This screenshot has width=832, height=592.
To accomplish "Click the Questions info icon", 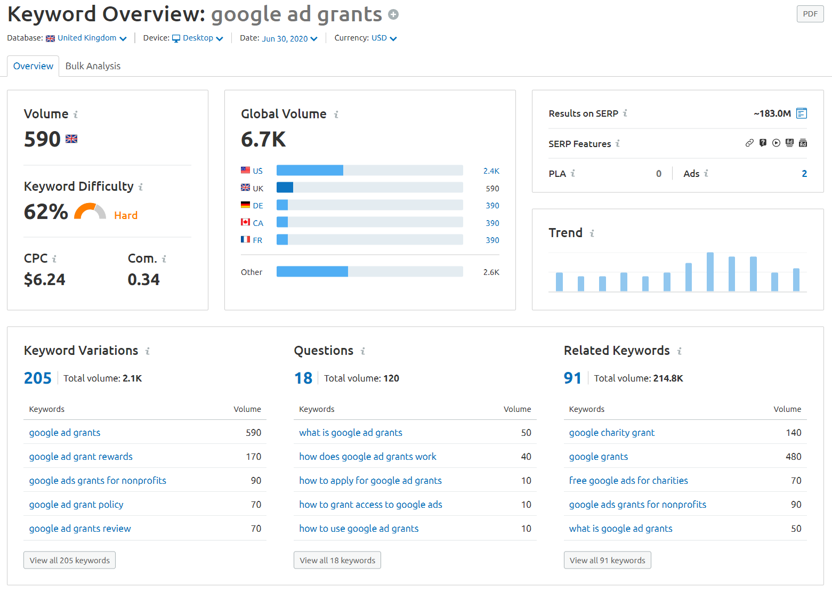I will (x=363, y=351).
